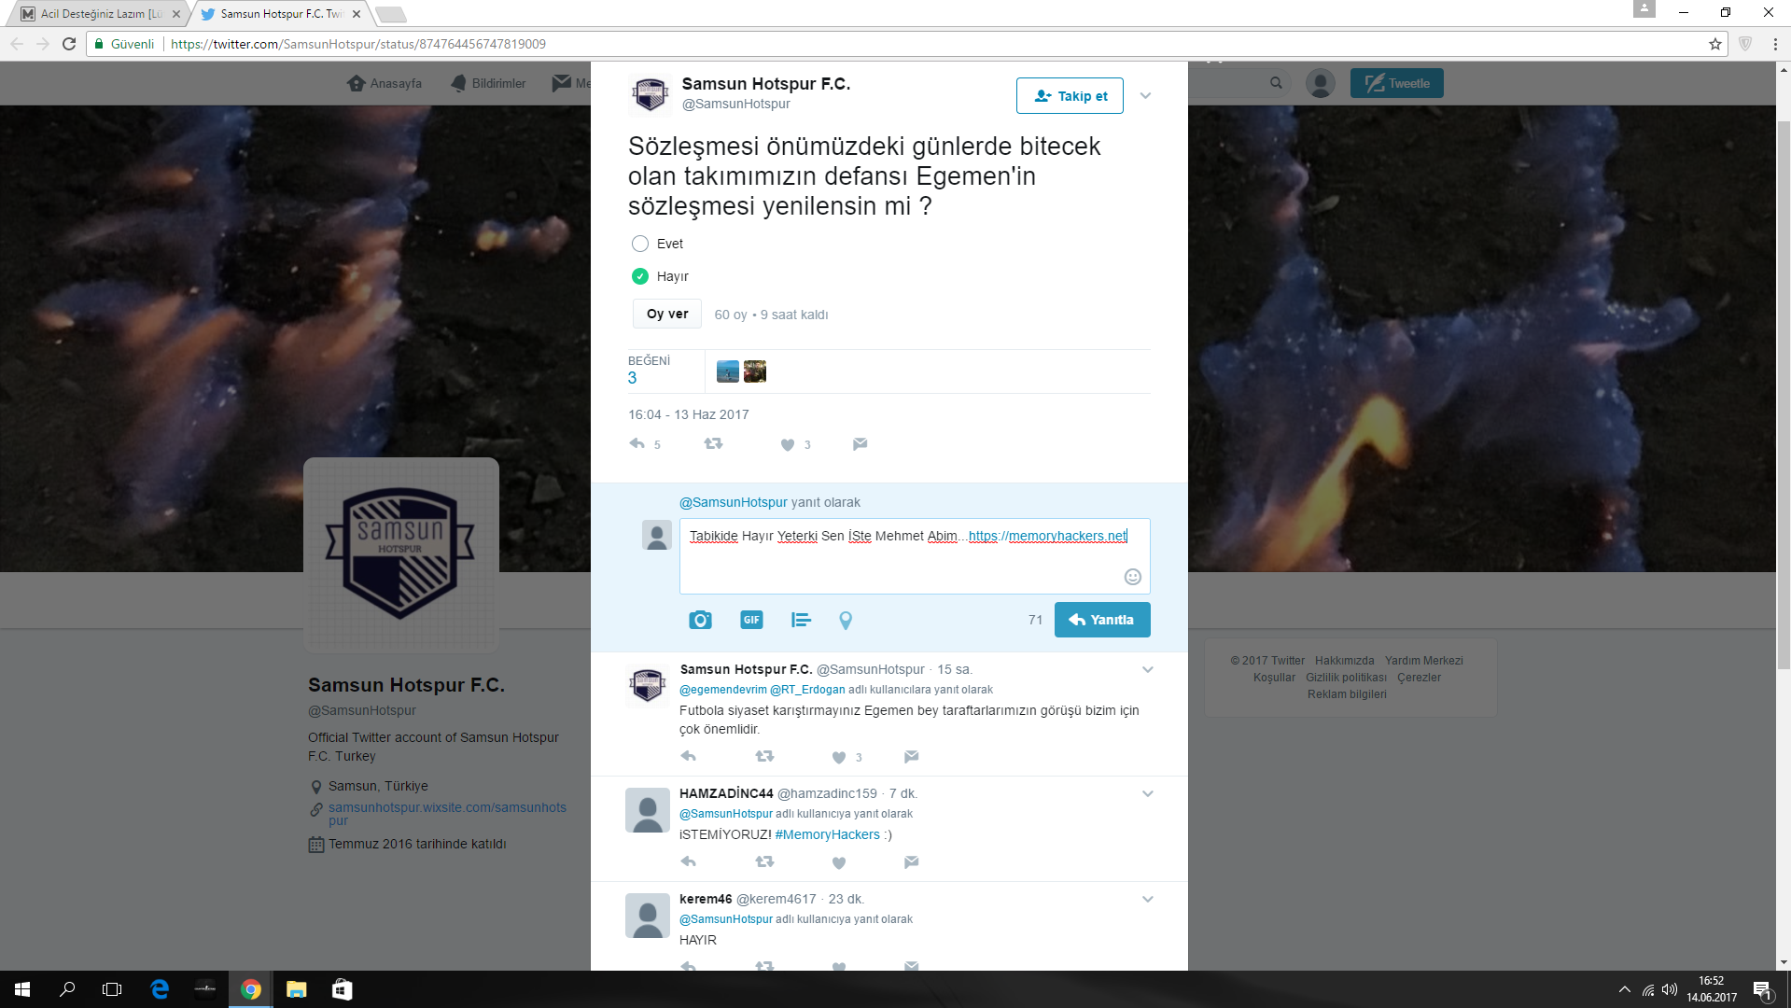This screenshot has height=1008, width=1791.
Task: Click the Twitter search magnifier icon
Action: (x=1276, y=83)
